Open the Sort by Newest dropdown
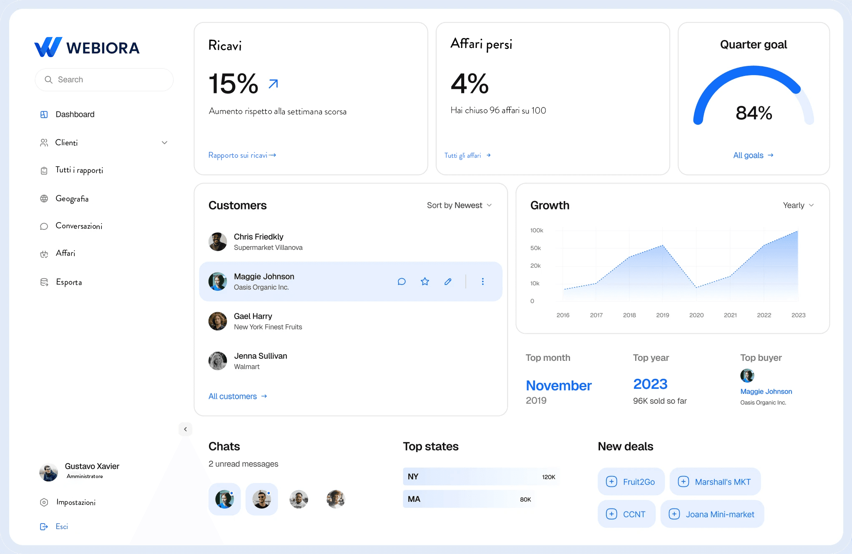Screen dimensions: 852x554 pos(458,205)
